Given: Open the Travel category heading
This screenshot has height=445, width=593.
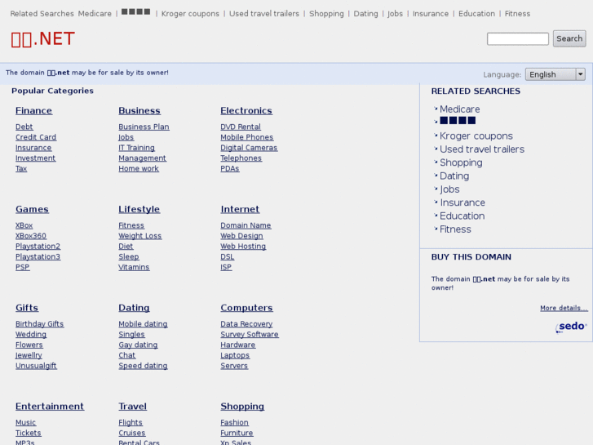Looking at the screenshot, I should pos(132,406).
